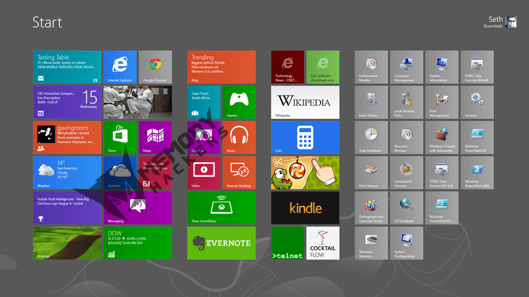Open Xbox SmartGlass tile
529x297 pixels.
click(x=221, y=208)
